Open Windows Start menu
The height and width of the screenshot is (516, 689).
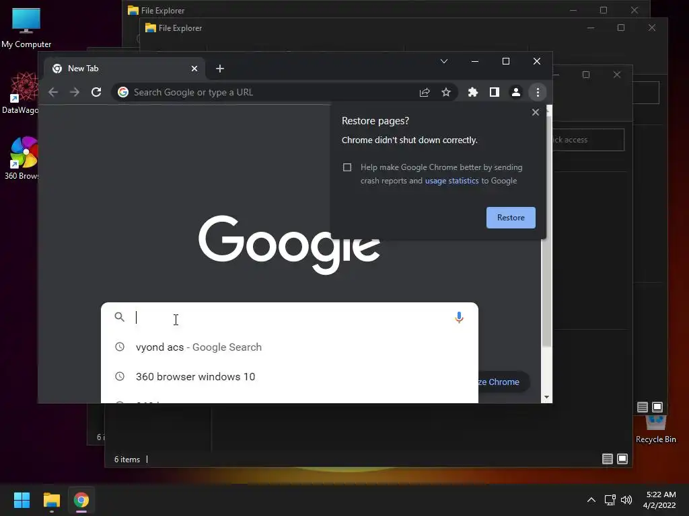(22, 500)
